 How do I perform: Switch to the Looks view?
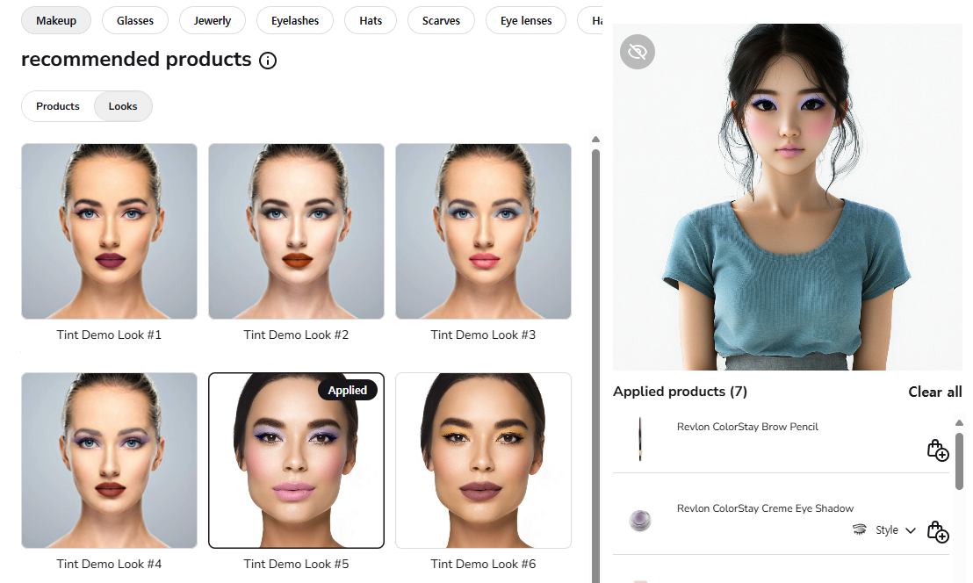tap(123, 106)
